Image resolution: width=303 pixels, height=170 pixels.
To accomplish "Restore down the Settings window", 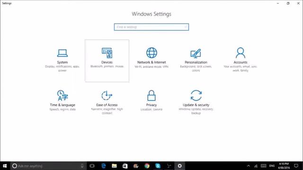I will coord(288,3).
